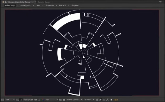Open the Half resolution dropdown
165x102 pixels.
(52, 100)
